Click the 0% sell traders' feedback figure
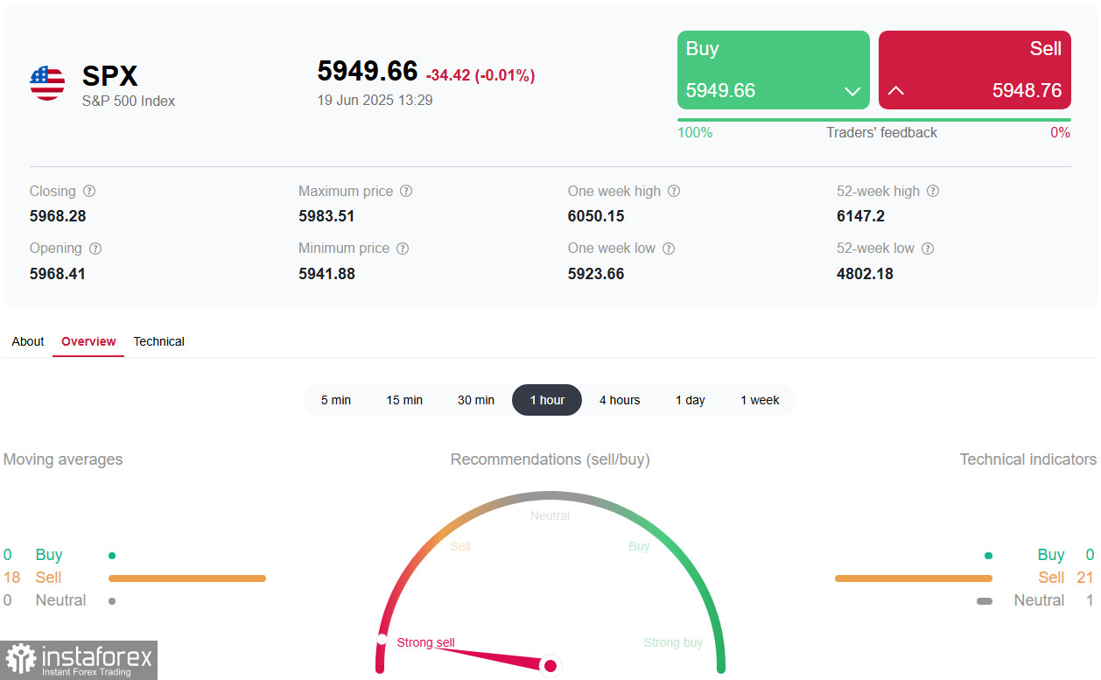This screenshot has height=680, width=1101. [x=1061, y=133]
